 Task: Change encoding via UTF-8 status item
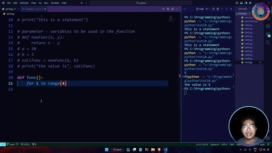click(224, 144)
